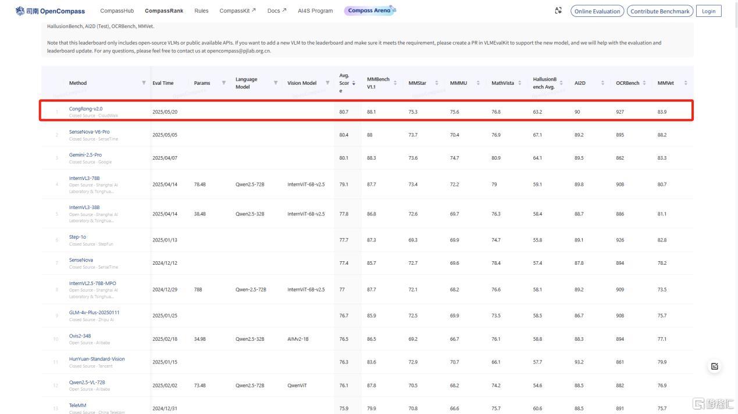The height and width of the screenshot is (414, 738).
Task: Select the 38.4B params cell
Action: click(x=200, y=214)
